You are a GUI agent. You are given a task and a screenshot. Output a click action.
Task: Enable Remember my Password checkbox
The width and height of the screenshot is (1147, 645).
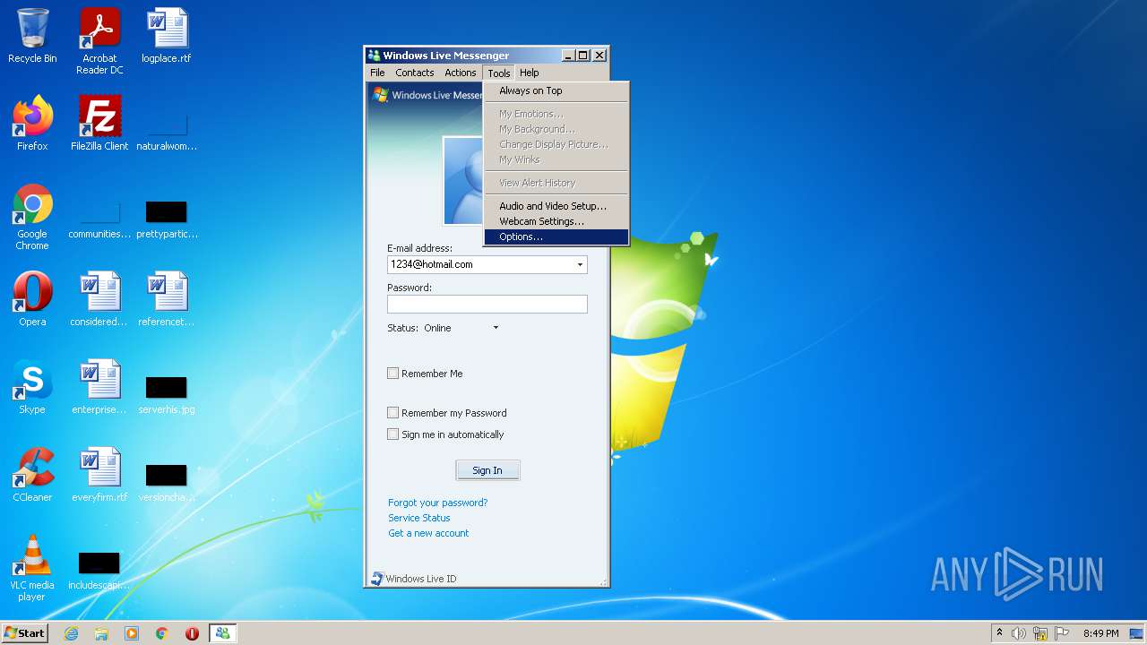coord(392,413)
